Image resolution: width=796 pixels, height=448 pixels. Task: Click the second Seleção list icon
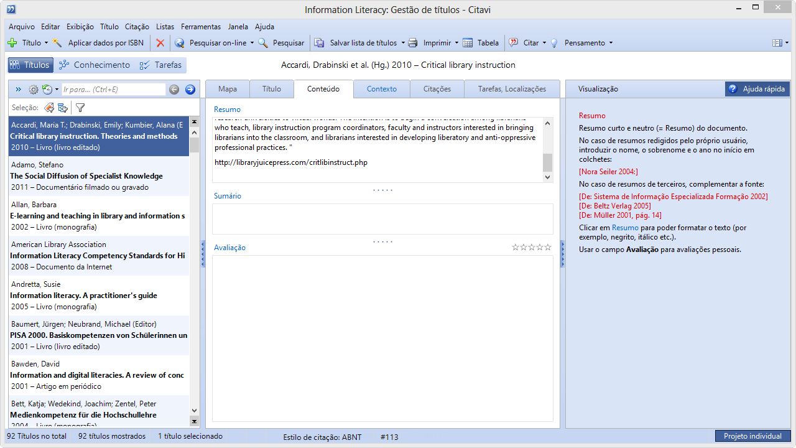click(x=63, y=107)
